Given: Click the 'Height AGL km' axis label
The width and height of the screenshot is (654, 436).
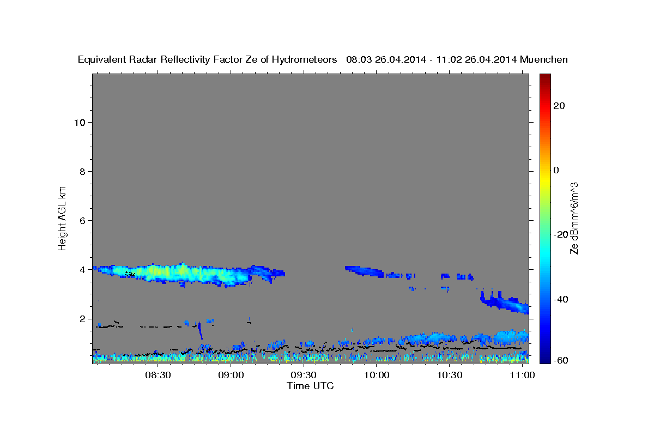Looking at the screenshot, I should point(62,218).
